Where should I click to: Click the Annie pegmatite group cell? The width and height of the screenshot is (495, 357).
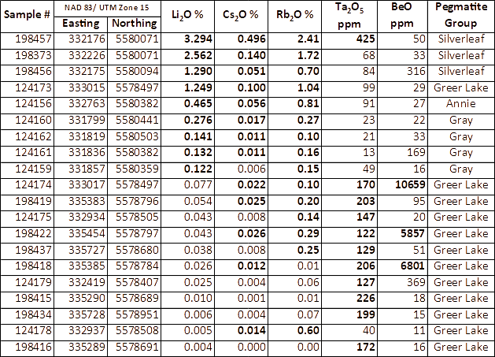(461, 104)
